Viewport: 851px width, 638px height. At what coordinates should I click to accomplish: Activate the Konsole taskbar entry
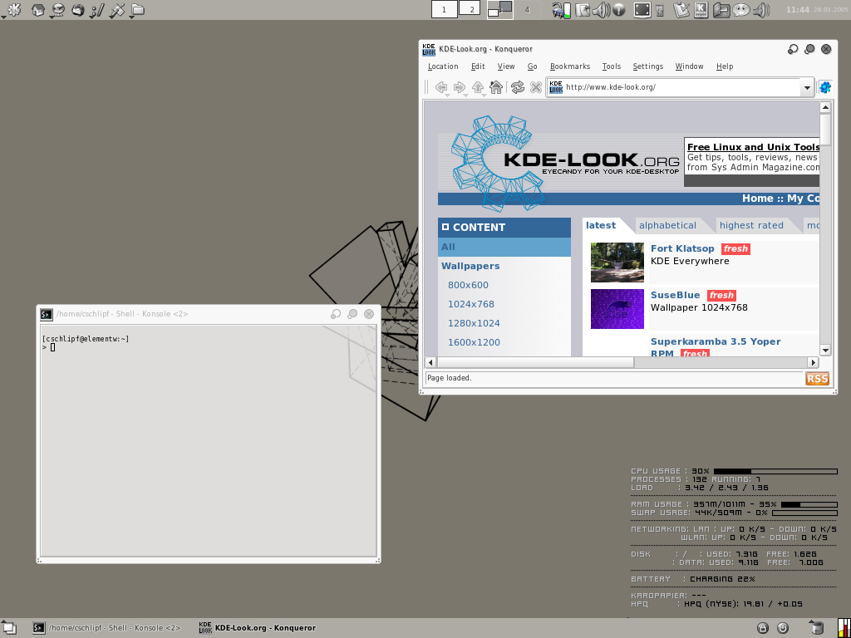[x=106, y=628]
